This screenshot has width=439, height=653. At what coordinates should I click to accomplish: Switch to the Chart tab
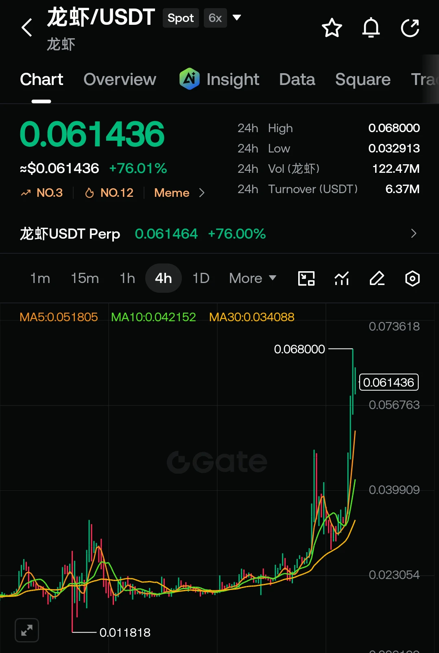41,79
